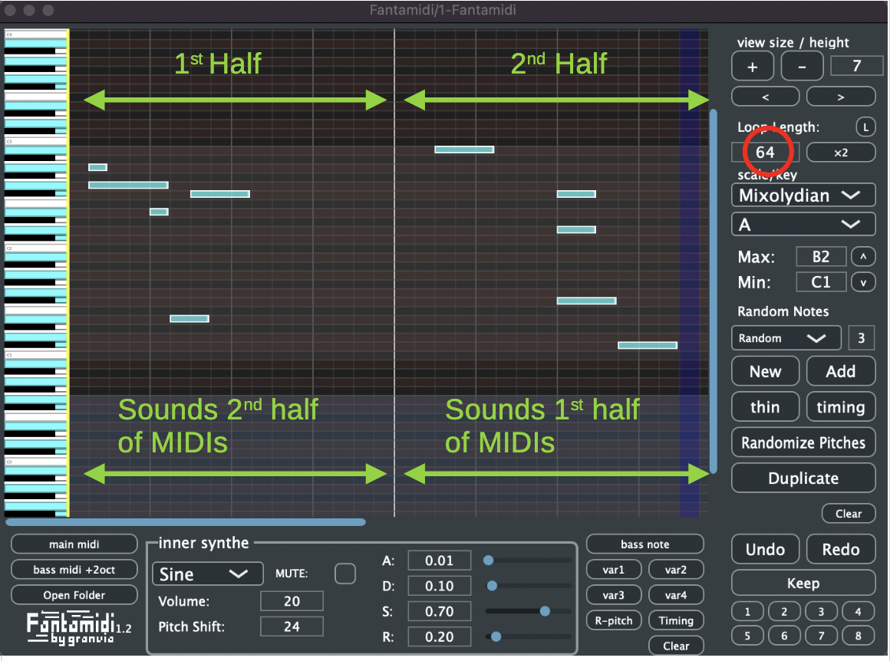The height and width of the screenshot is (661, 890).
Task: Click the height value field 7
Action: click(856, 66)
